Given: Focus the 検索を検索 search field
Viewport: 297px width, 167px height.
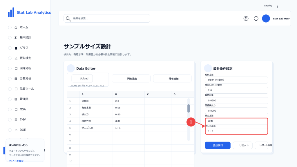Looking at the screenshot, I should pos(107,19).
